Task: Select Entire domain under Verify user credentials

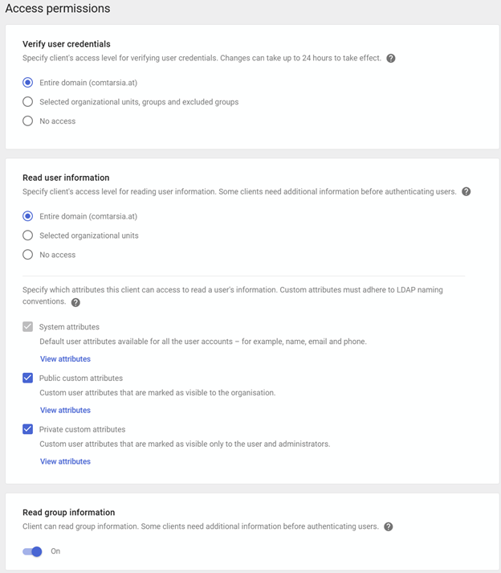Action: pyautogui.click(x=28, y=83)
